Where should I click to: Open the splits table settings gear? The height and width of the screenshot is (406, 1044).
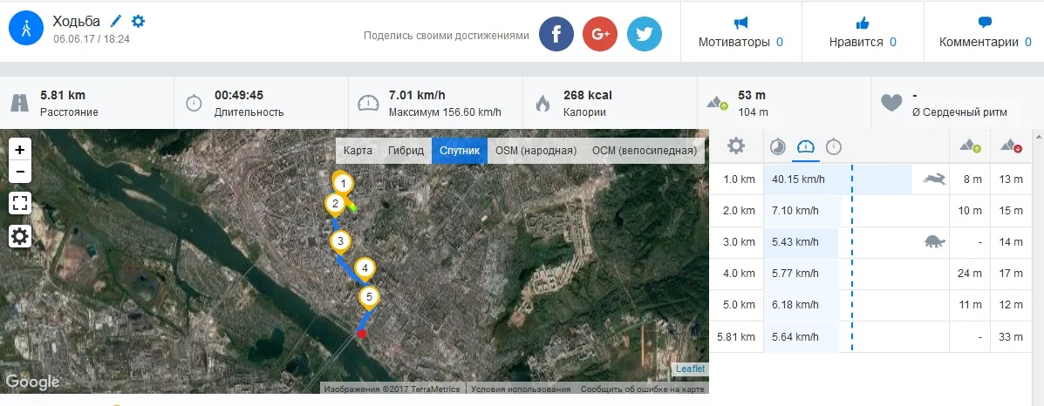(736, 145)
